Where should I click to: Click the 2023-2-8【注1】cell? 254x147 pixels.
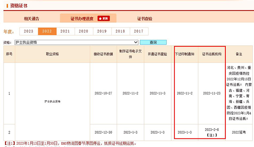coord(212,132)
